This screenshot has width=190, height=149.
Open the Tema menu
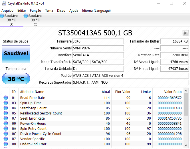tap(49, 11)
